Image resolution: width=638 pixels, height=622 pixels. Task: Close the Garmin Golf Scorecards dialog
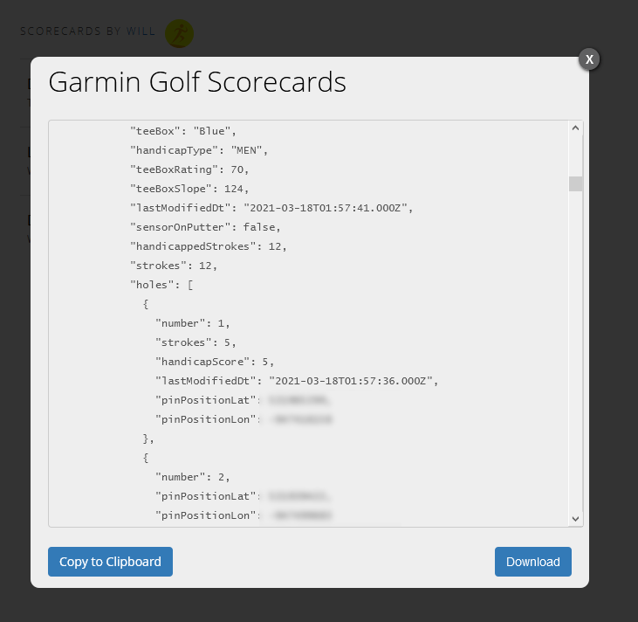pos(589,59)
